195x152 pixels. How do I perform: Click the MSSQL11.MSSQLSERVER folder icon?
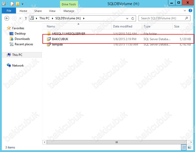[x=49, y=34]
